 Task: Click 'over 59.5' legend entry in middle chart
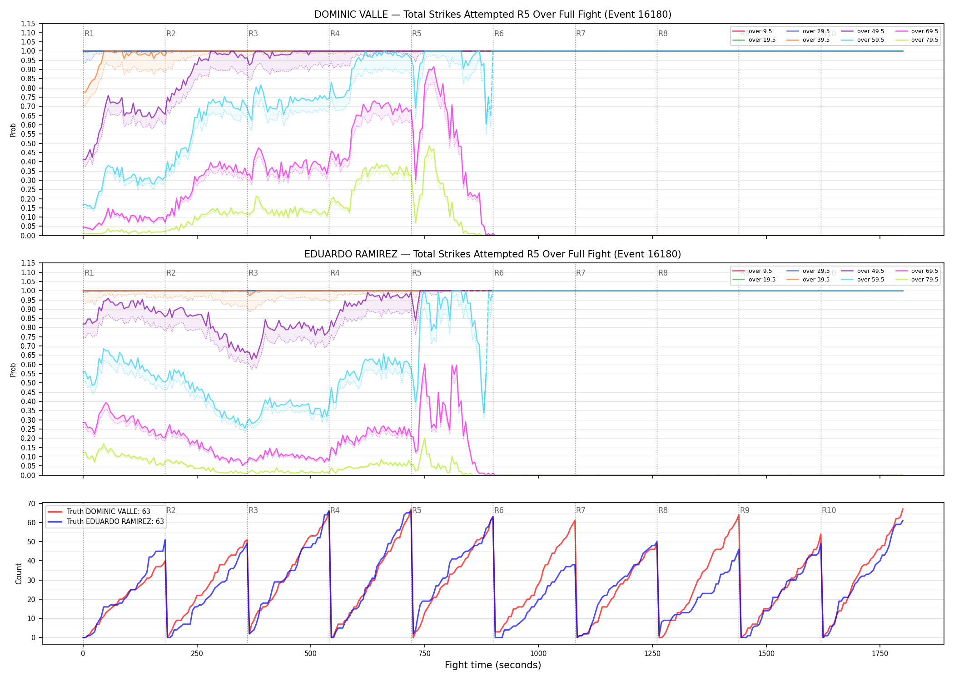[x=863, y=280]
